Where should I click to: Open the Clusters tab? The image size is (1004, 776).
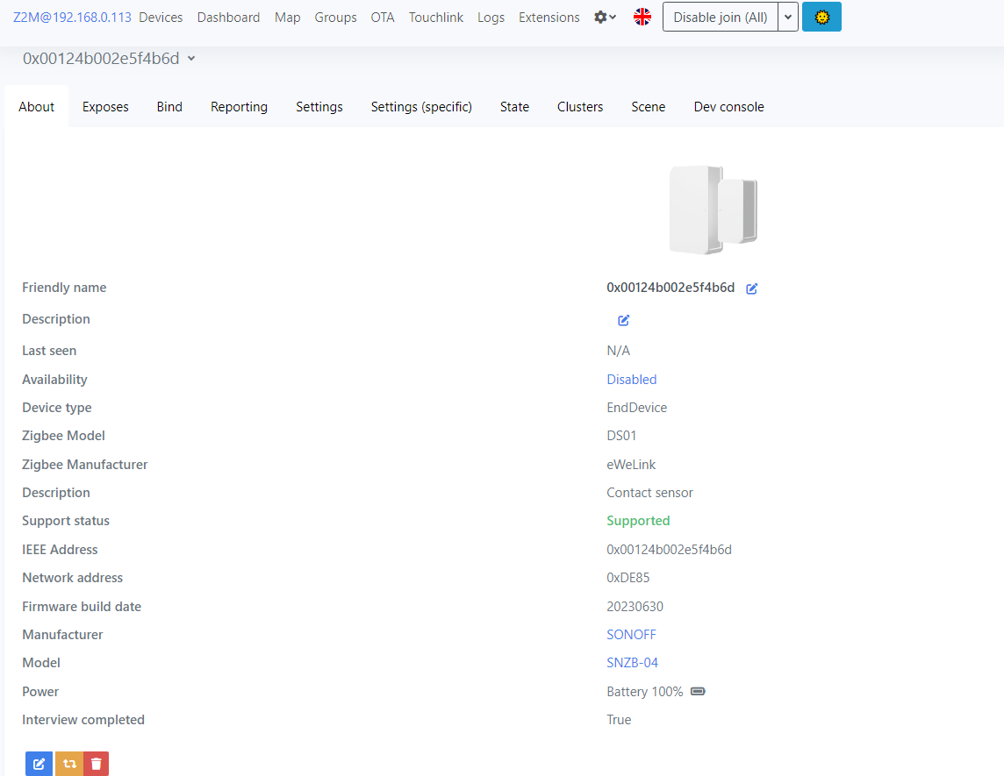(580, 107)
